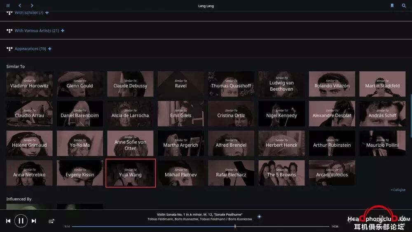Open the Ludwig van Beethoven tile
Screen dimensions: 412x232
point(282,84)
